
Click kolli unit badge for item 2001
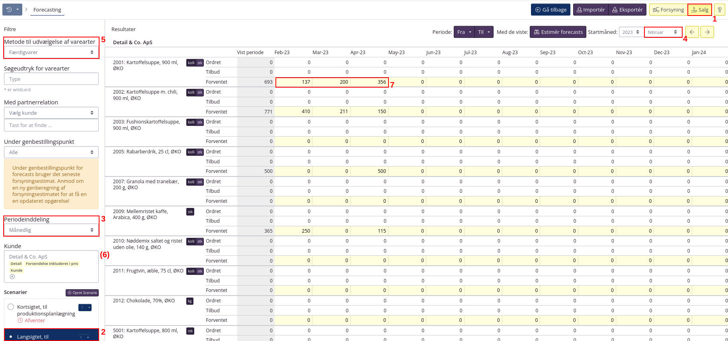point(191,63)
